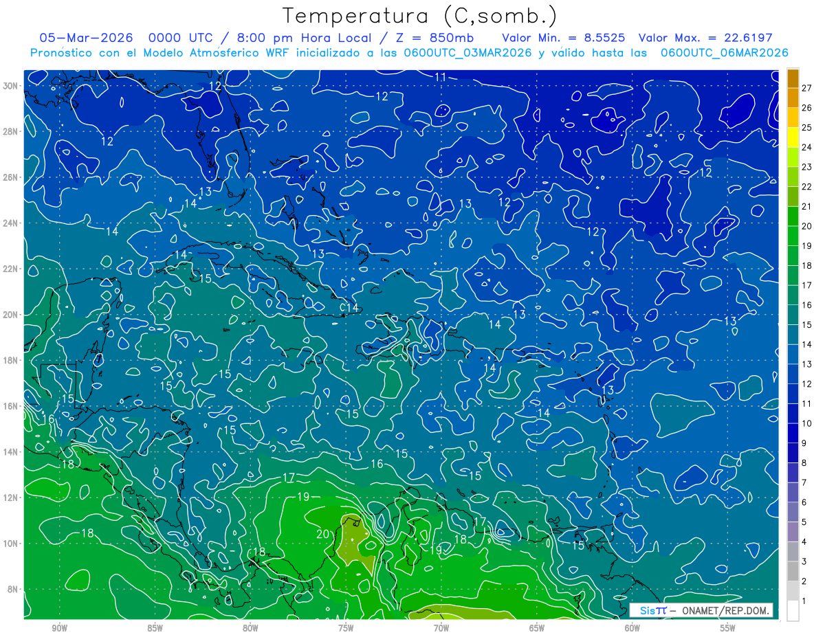Click the '20N' latitude axis label

tap(11, 315)
